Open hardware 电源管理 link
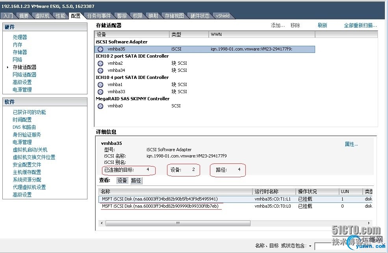 (x=22, y=90)
